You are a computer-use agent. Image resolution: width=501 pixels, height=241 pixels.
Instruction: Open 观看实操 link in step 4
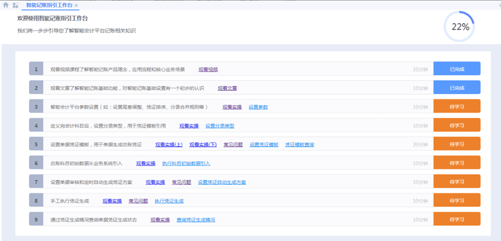(188, 126)
